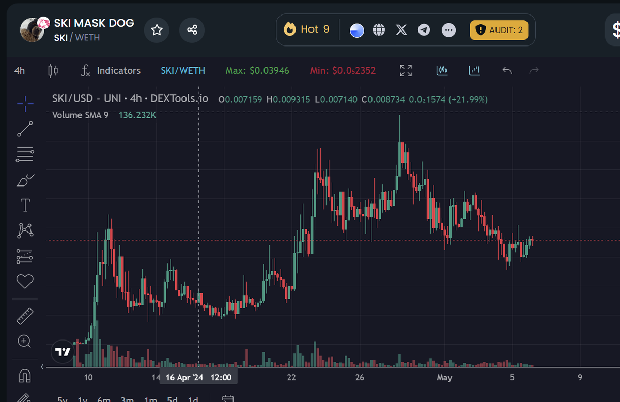Click the Max: $0.03946 label
This screenshot has height=402, width=620.
click(257, 71)
